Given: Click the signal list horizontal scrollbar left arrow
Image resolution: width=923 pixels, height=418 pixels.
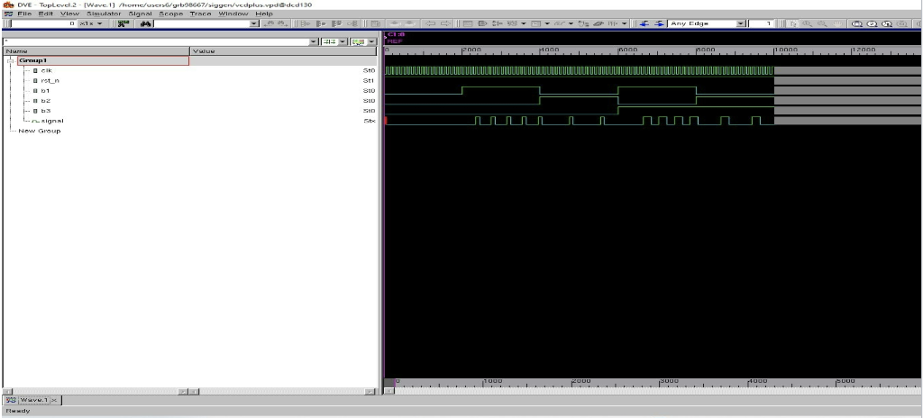Looking at the screenshot, I should point(7,391).
